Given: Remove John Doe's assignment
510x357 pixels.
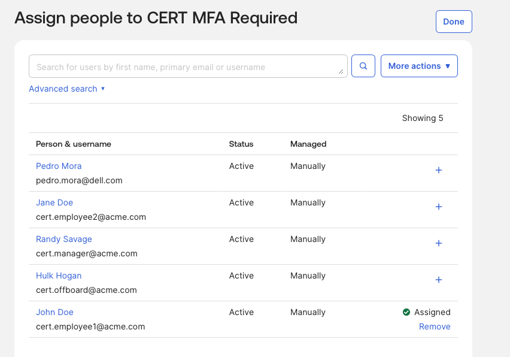Looking at the screenshot, I should click(x=435, y=326).
